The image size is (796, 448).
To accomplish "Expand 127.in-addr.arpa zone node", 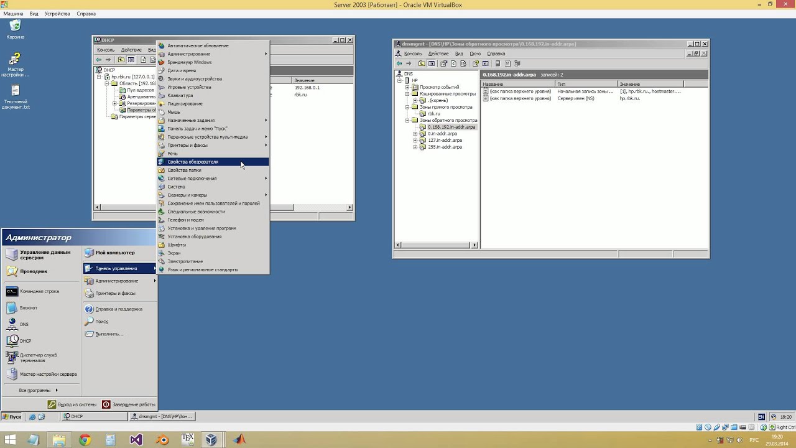I will tap(415, 141).
